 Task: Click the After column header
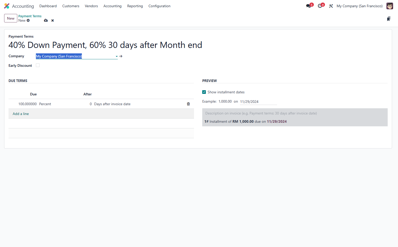[x=88, y=94]
